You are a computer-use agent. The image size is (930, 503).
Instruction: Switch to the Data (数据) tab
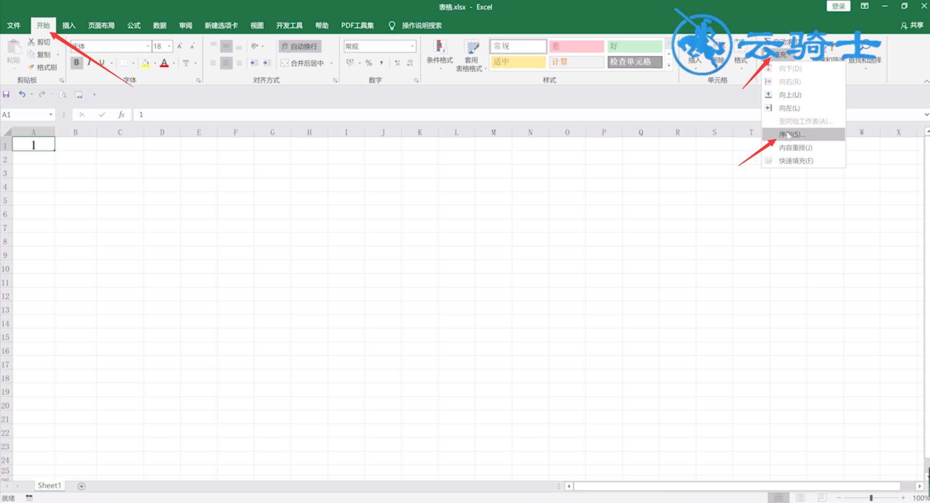point(160,25)
